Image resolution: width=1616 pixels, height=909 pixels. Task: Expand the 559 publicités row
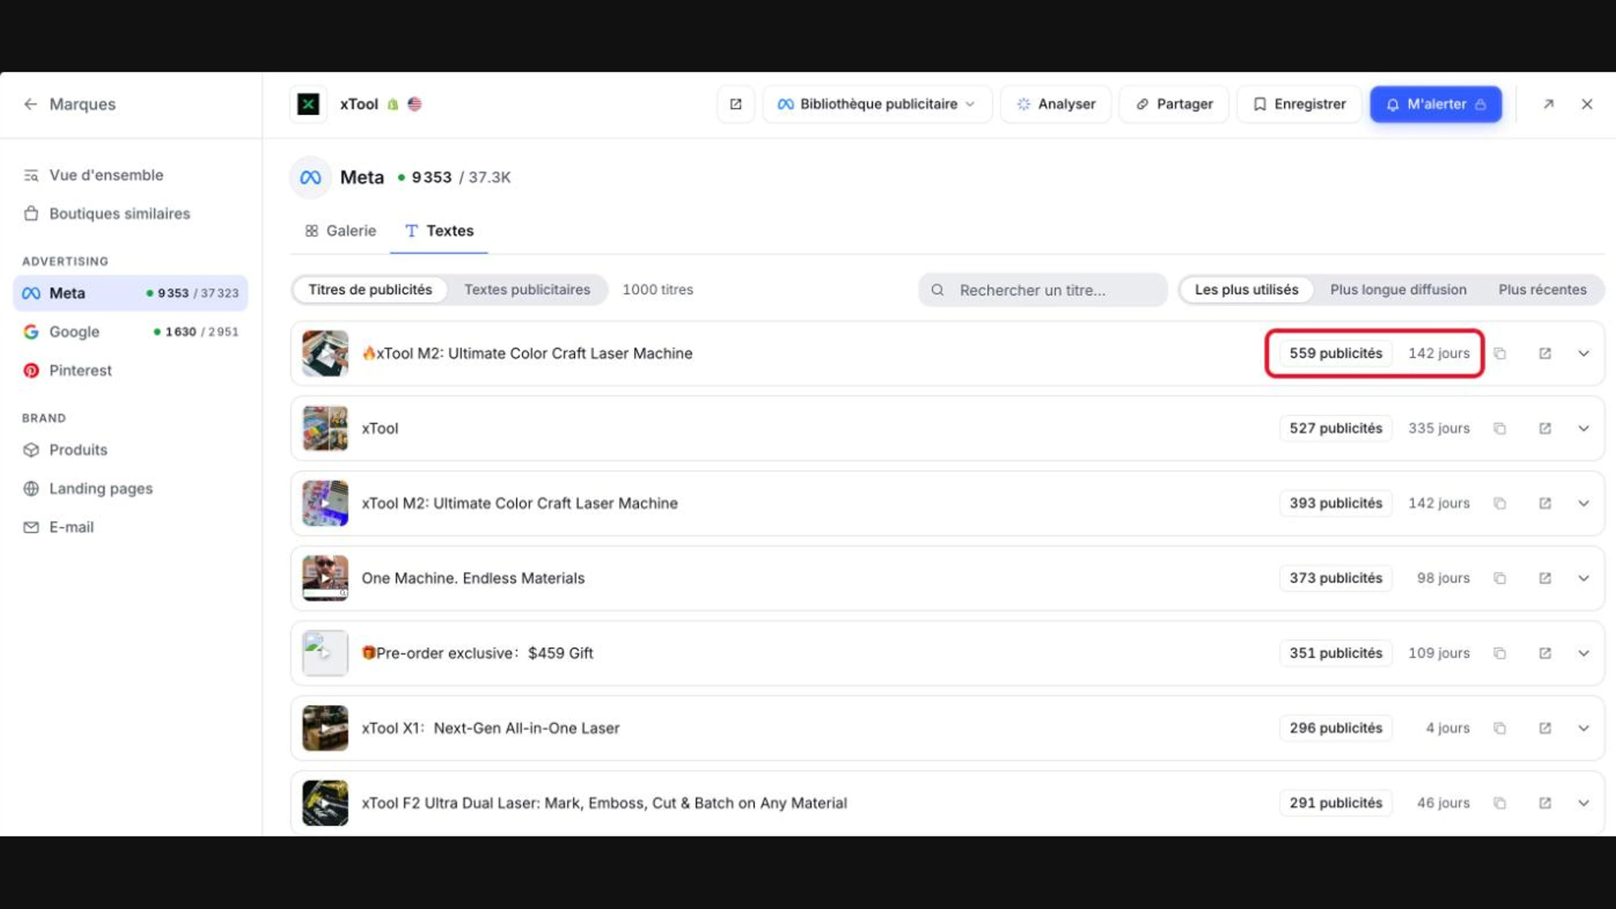1584,354
